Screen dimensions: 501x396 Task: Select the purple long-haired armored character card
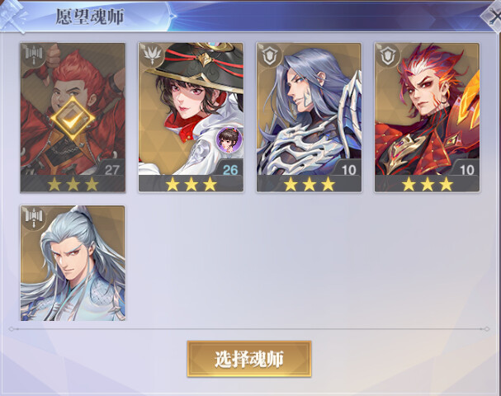pyautogui.click(x=309, y=117)
